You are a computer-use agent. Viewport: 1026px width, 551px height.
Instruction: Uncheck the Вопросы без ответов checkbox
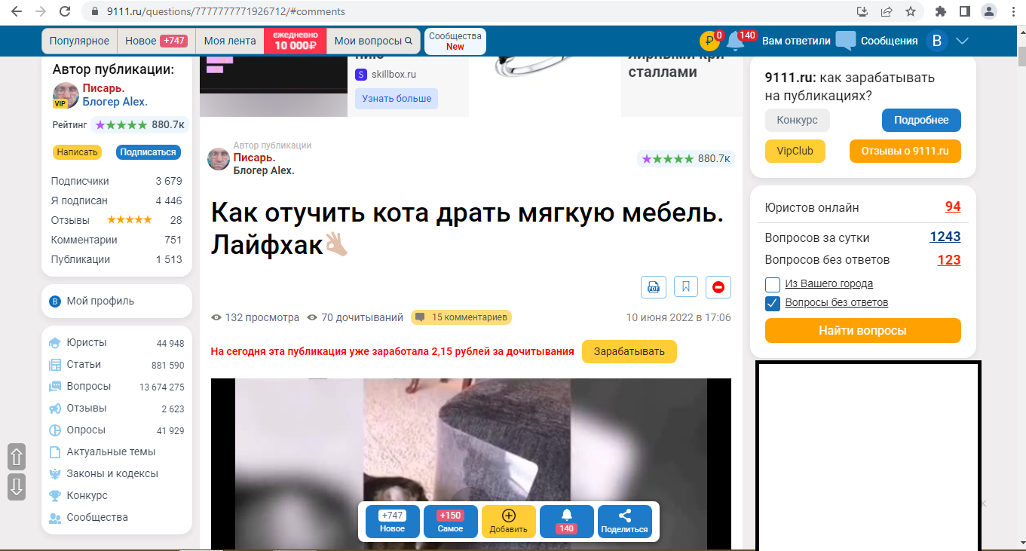(773, 303)
